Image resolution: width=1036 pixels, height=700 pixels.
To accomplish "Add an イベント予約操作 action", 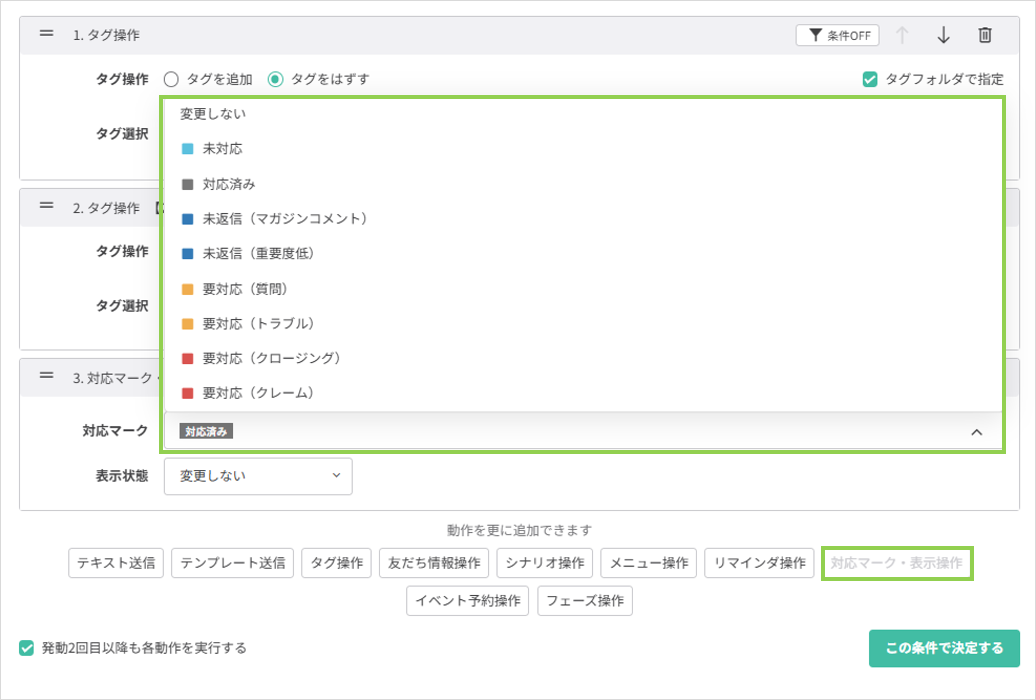I will coord(467,601).
